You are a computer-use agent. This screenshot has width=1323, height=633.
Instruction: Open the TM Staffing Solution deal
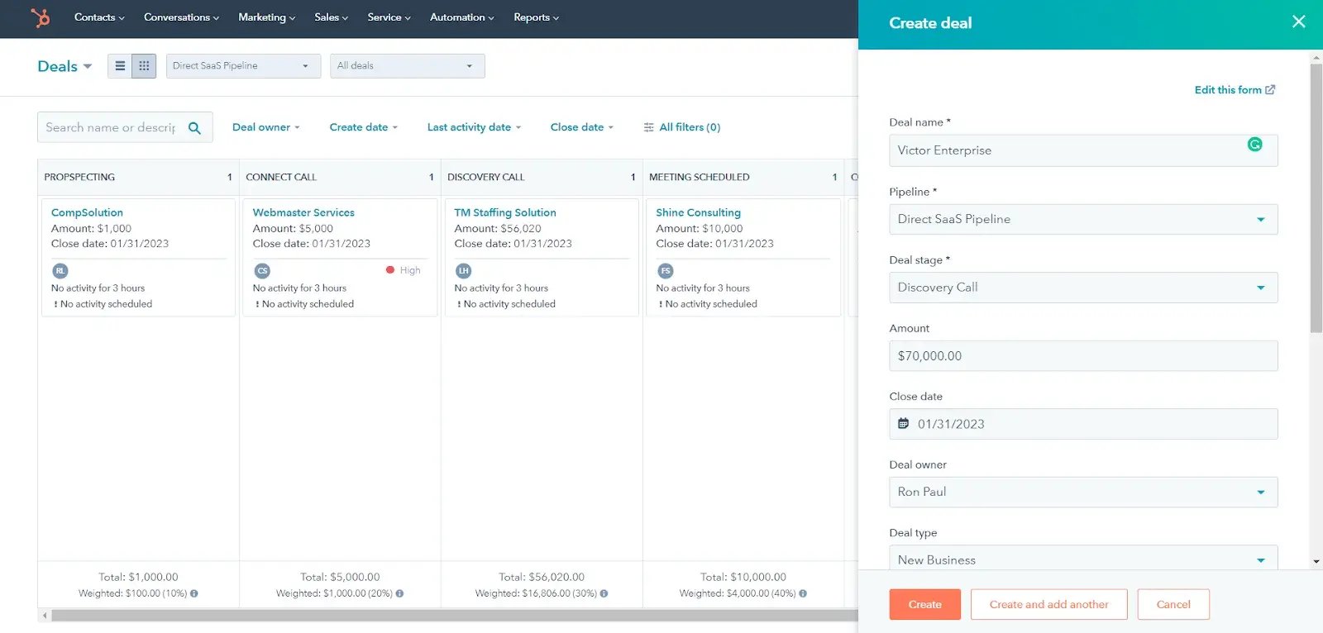pyautogui.click(x=505, y=212)
